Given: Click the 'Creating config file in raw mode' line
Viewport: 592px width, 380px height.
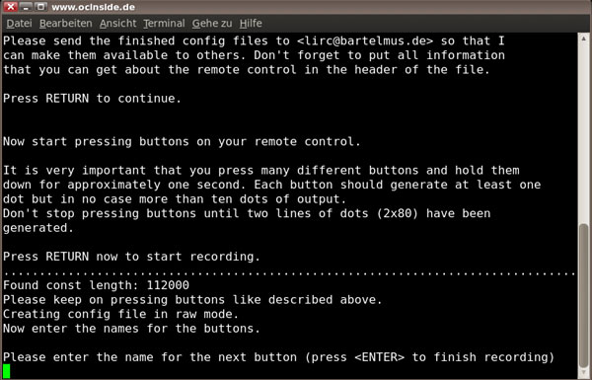Looking at the screenshot, I should pos(120,314).
